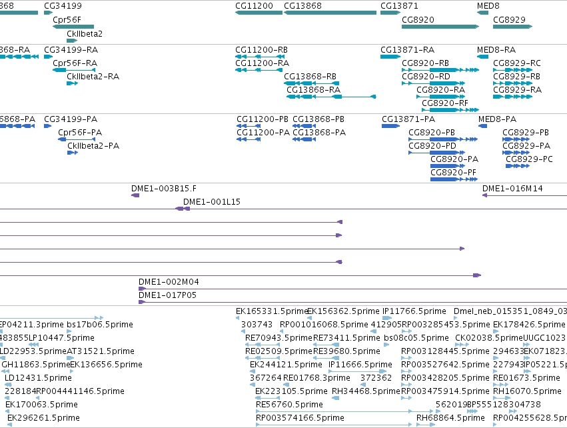Select the CG13868-PB protein label
Screen dimensions: 567x428
[x=318, y=119]
